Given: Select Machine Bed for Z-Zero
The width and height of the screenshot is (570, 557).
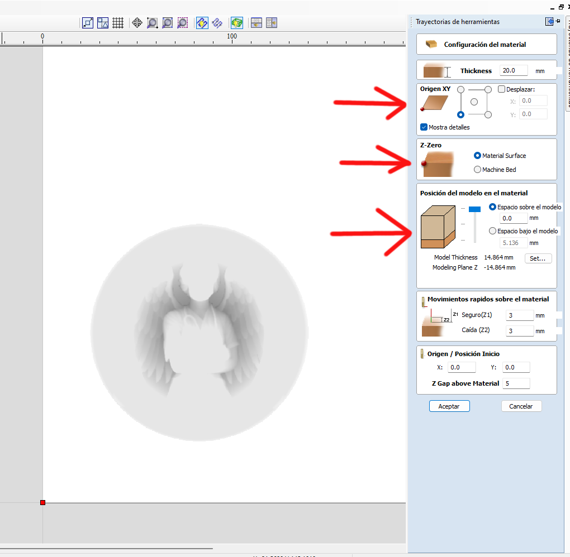Looking at the screenshot, I should pyautogui.click(x=478, y=170).
